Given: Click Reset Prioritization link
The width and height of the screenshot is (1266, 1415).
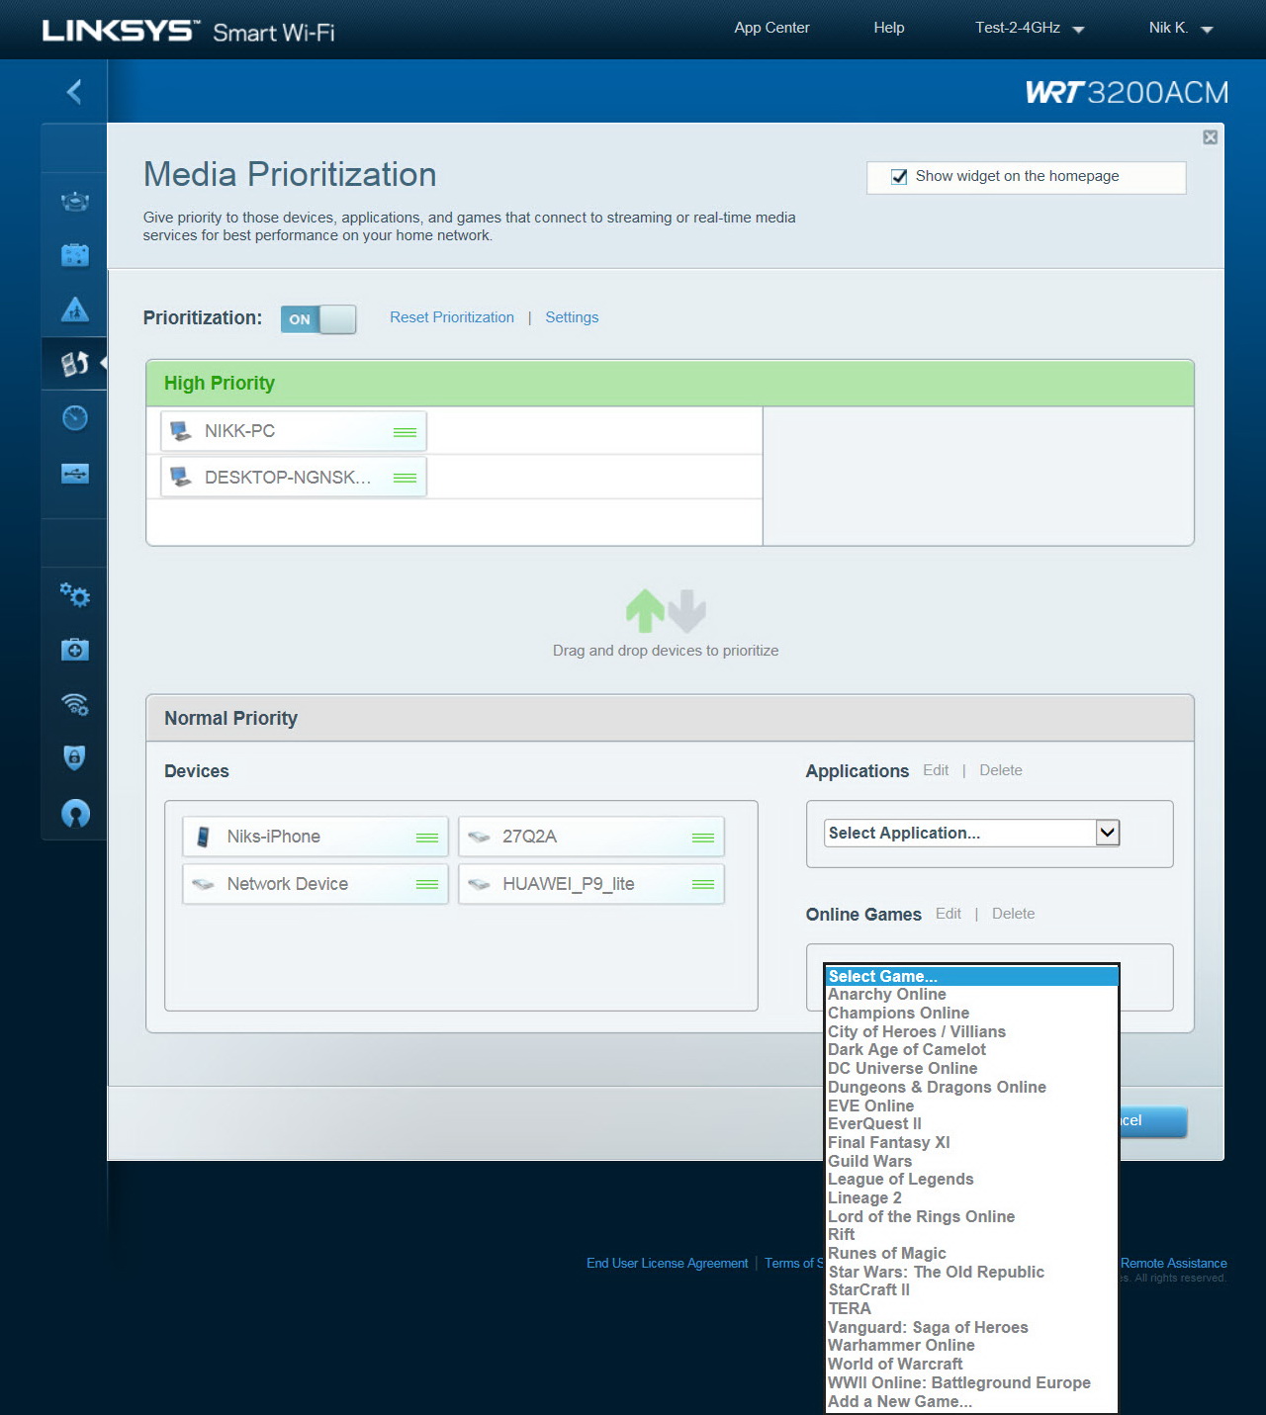Looking at the screenshot, I should pos(452,317).
